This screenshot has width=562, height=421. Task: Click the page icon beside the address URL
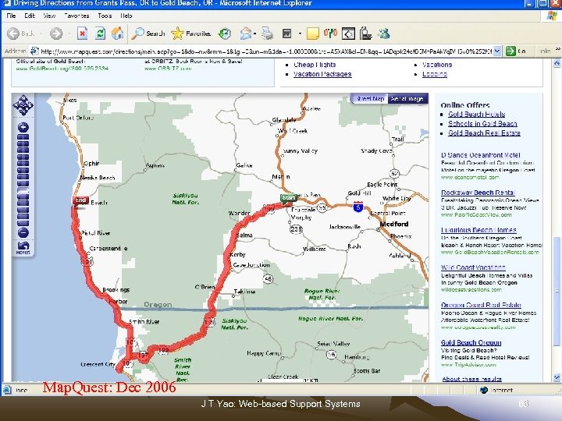coord(34,51)
